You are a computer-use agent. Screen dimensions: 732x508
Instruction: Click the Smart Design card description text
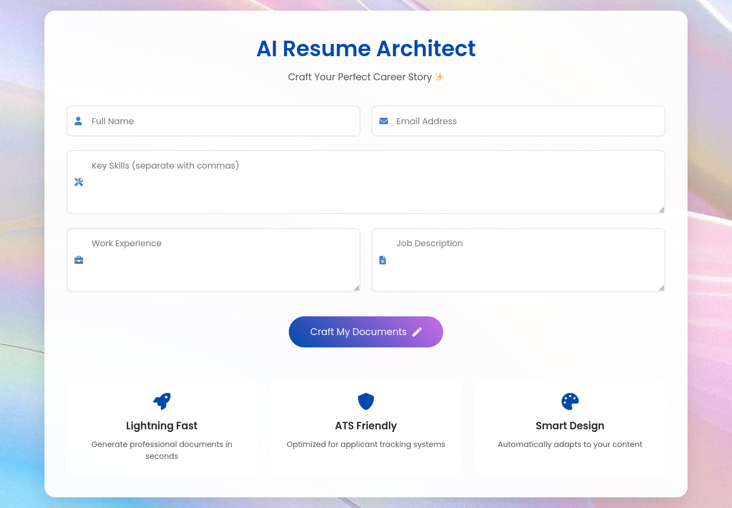tap(570, 444)
